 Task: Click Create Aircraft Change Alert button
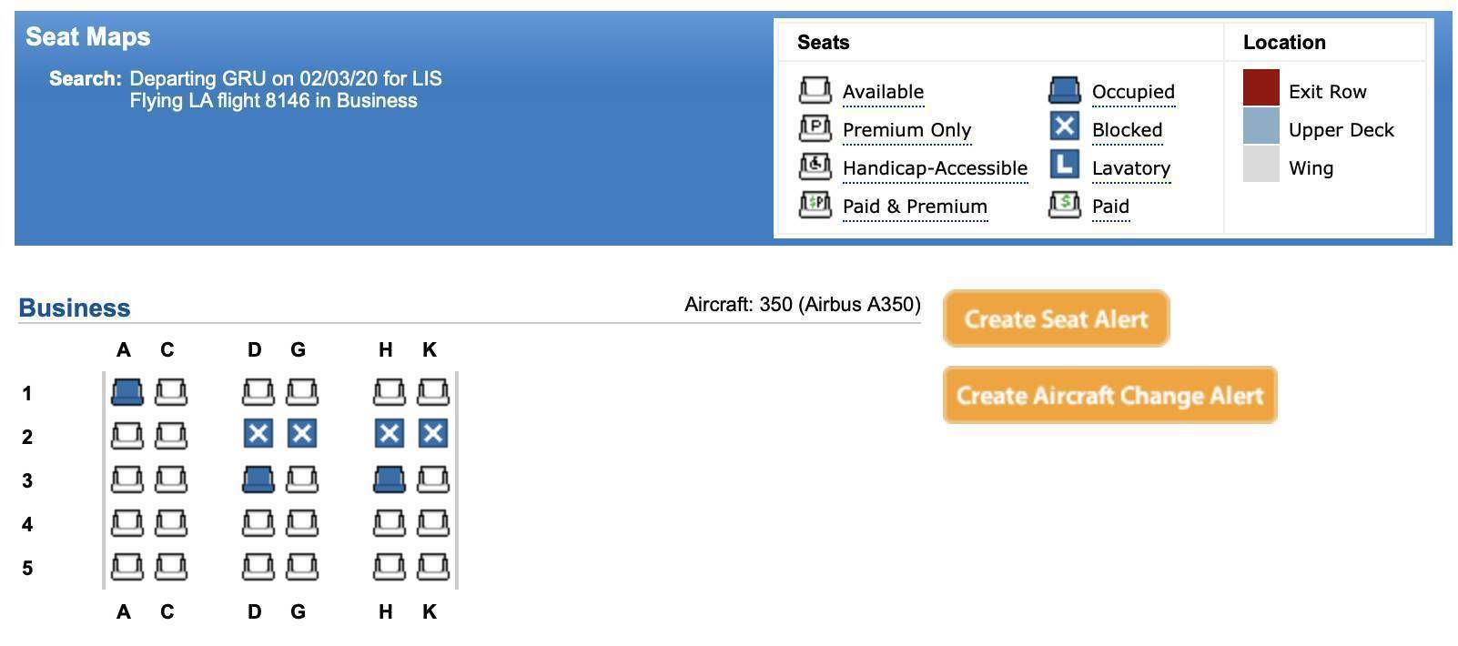point(1109,395)
